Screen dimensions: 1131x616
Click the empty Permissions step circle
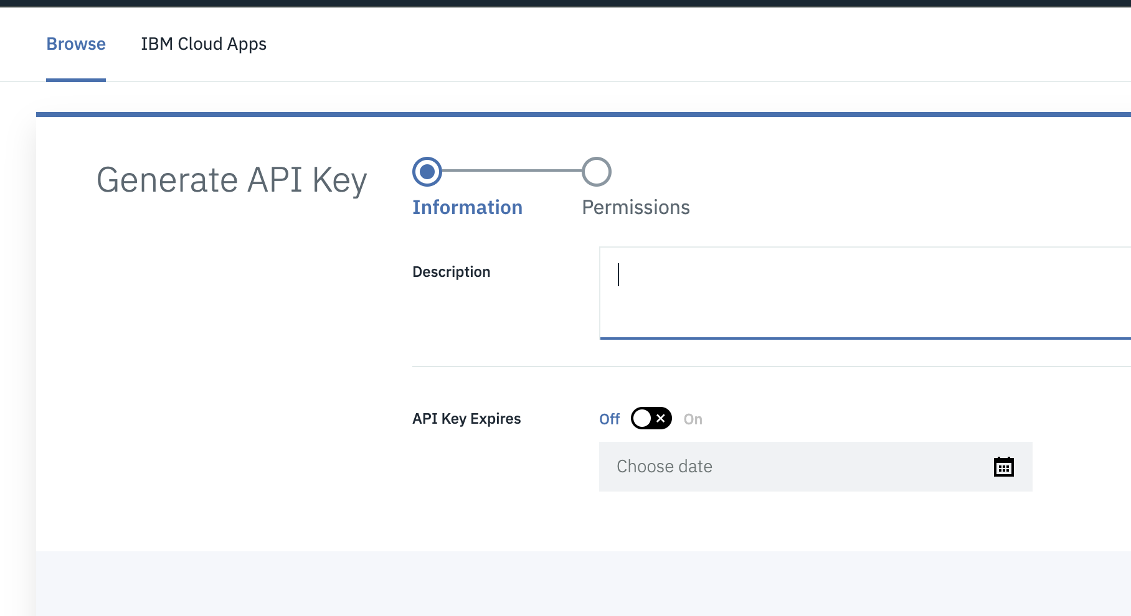tap(597, 172)
